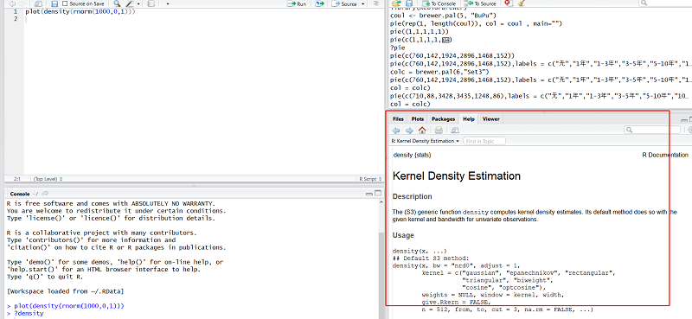Click the compile report notebook icon
The height and width of the screenshot is (319, 692).
tap(151, 3)
